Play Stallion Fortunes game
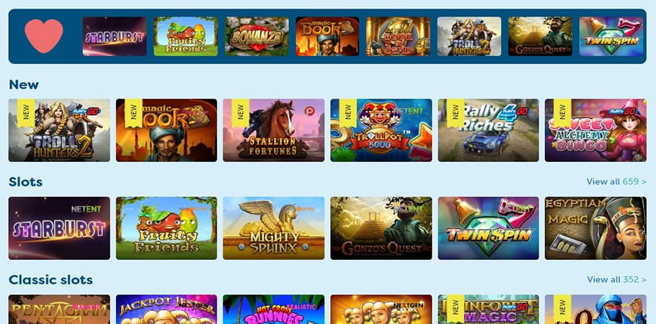 point(274,130)
